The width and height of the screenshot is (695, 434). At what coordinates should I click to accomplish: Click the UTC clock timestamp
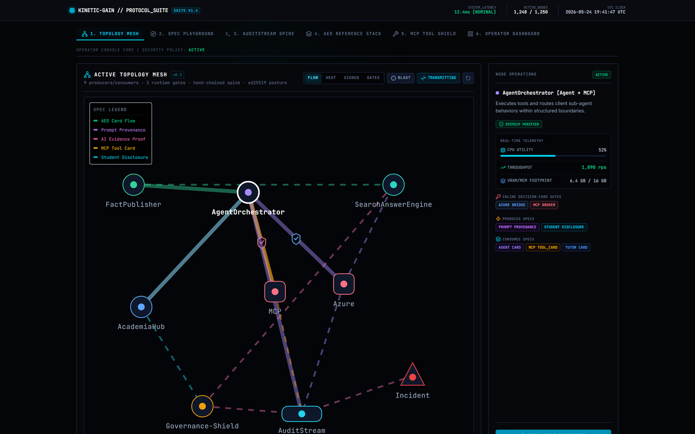pyautogui.click(x=596, y=12)
